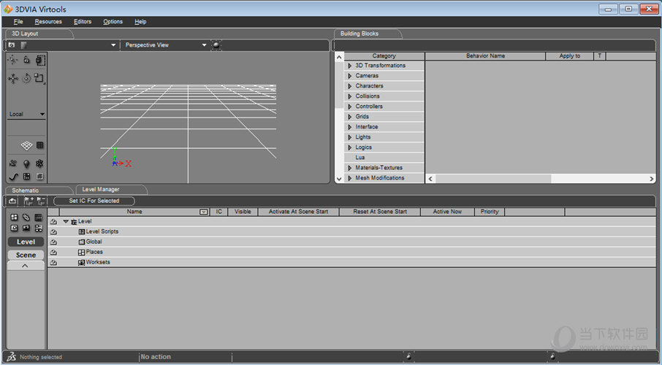Toggle the row icon beside Places
The image size is (662, 365).
[x=53, y=253]
